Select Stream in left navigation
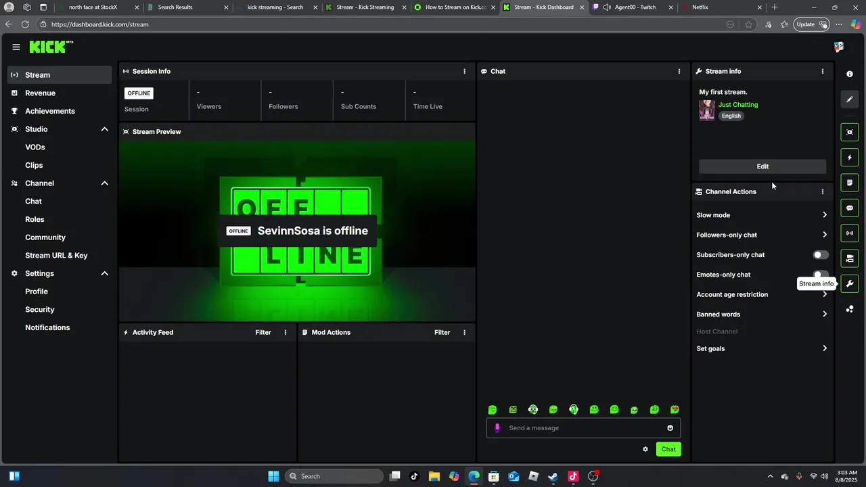 60,75
